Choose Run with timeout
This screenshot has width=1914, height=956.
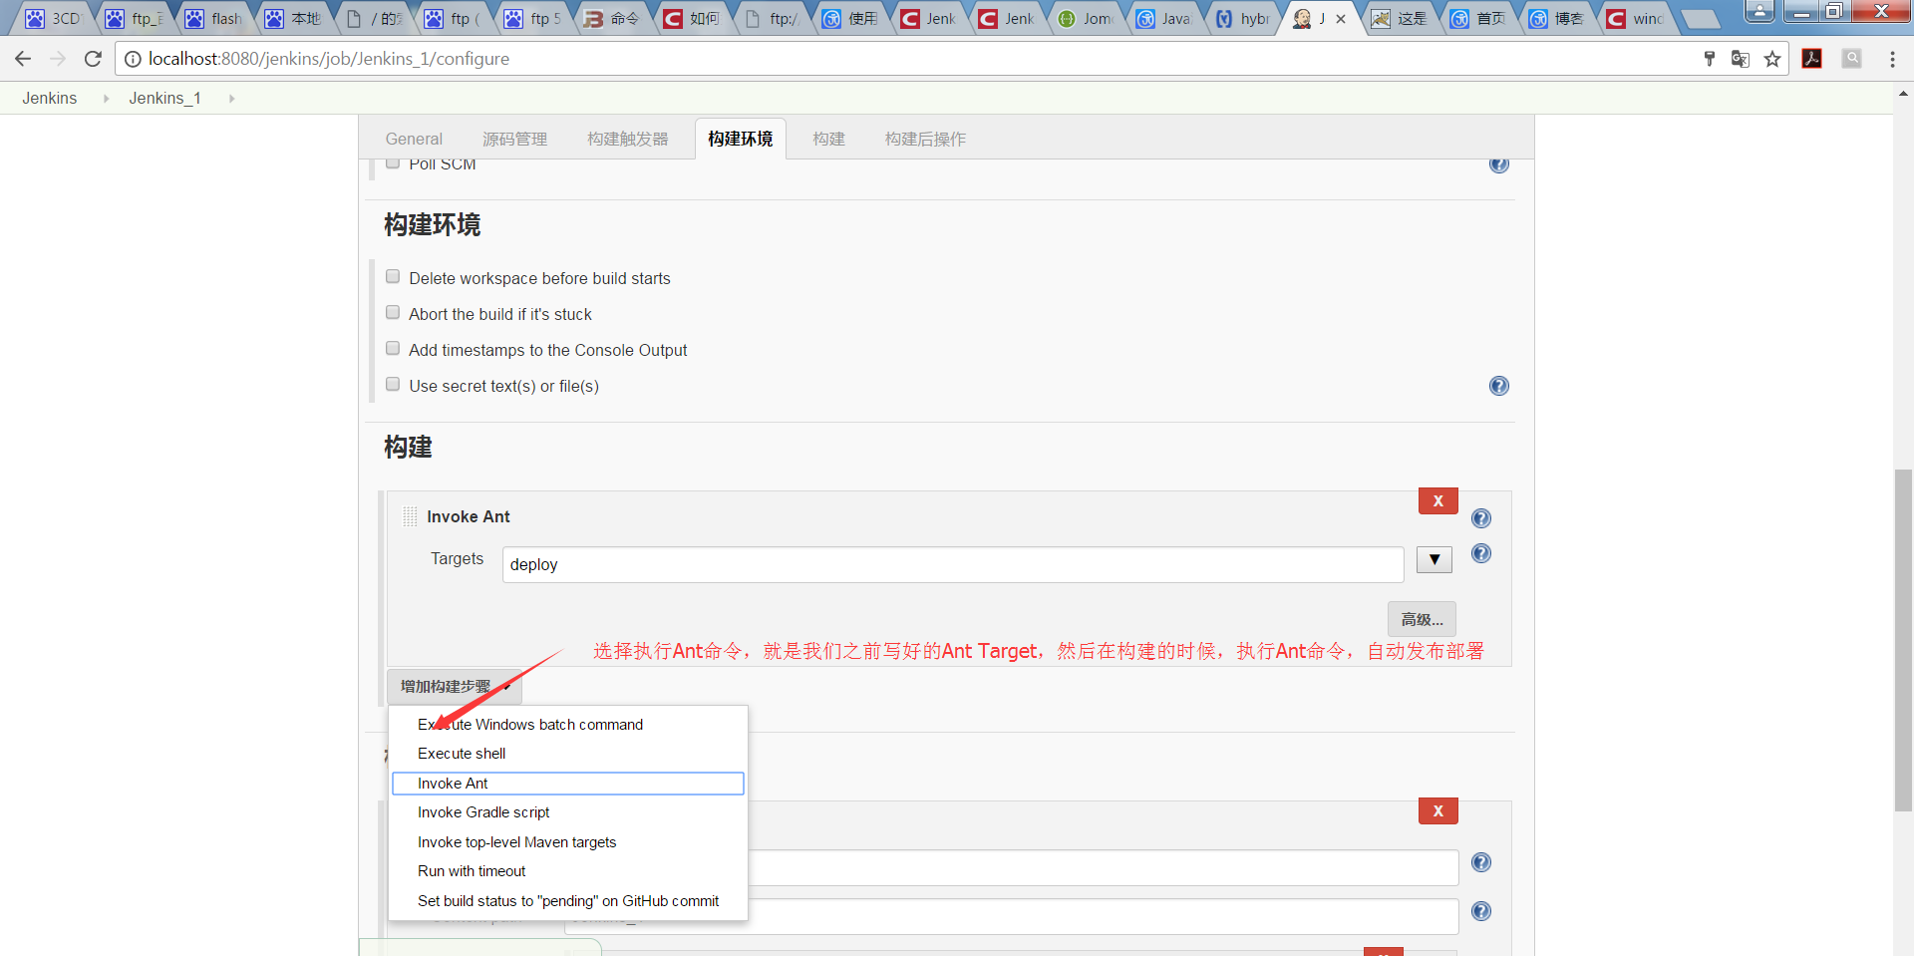click(568, 871)
